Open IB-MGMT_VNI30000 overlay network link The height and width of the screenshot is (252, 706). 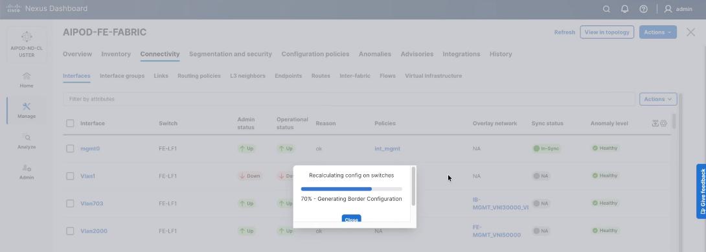coord(500,203)
